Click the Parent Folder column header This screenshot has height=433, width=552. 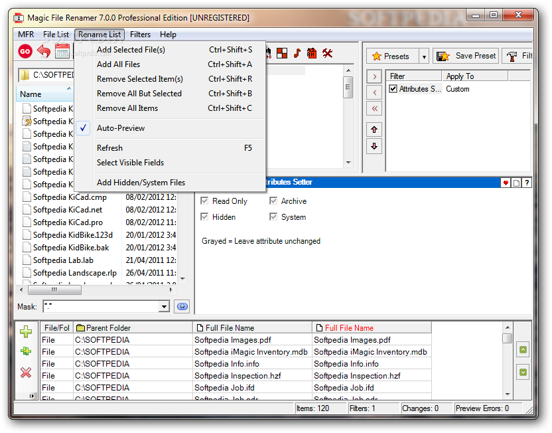tap(133, 327)
